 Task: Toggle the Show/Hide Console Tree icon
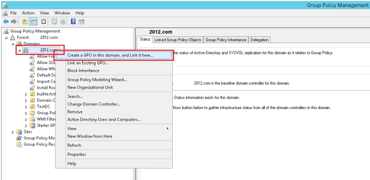point(33,22)
